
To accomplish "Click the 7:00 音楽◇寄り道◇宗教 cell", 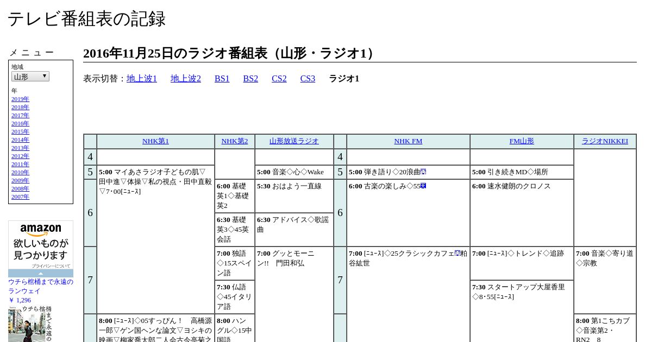I will pyautogui.click(x=605, y=280).
